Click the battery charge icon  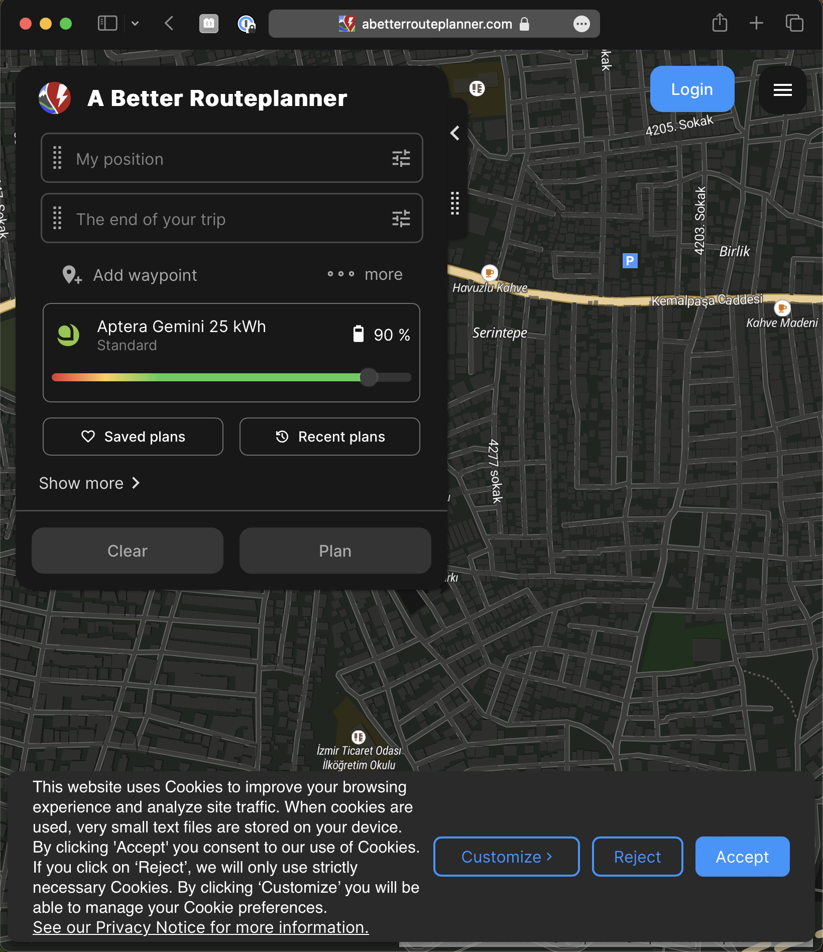tap(358, 334)
